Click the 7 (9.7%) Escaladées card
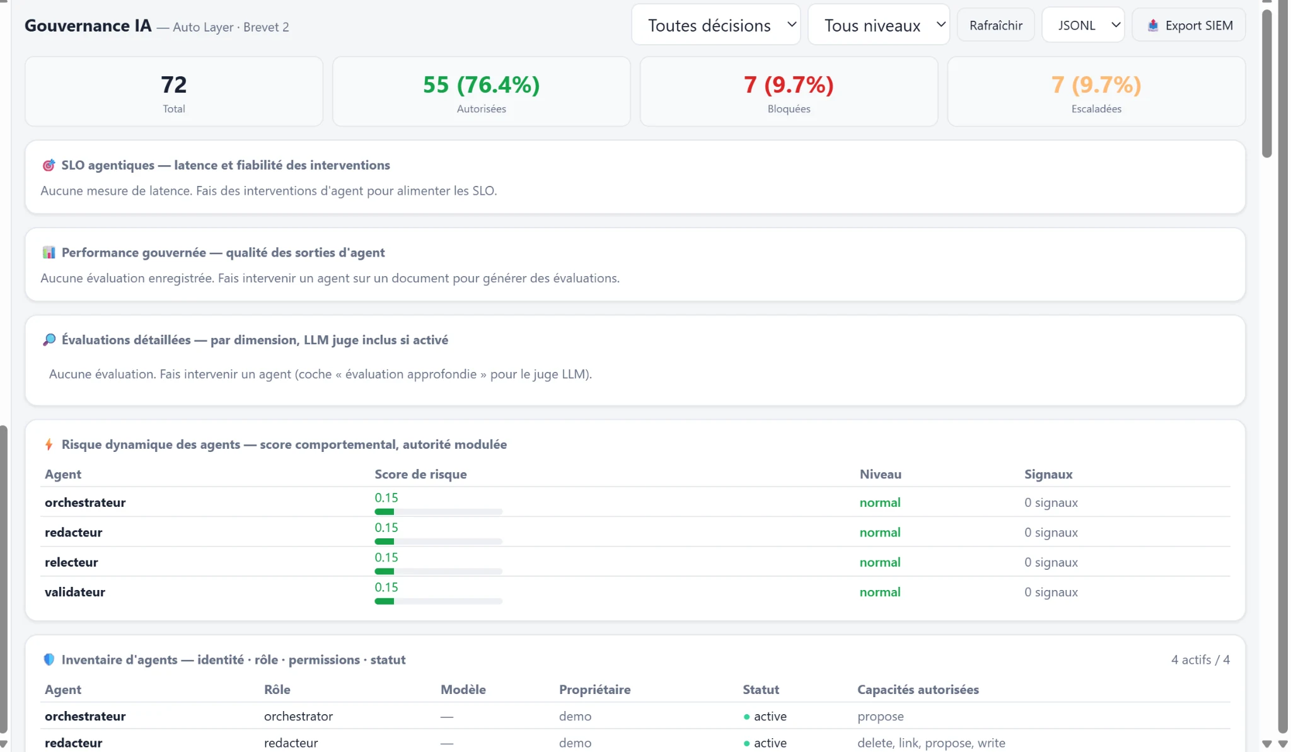 point(1096,92)
